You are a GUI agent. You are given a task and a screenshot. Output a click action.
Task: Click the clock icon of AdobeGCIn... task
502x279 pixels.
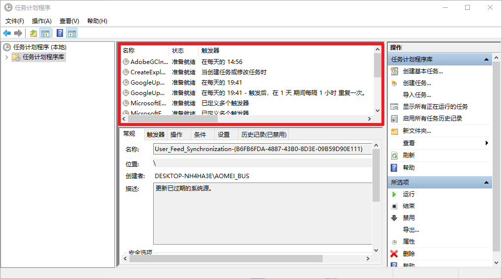pos(126,62)
